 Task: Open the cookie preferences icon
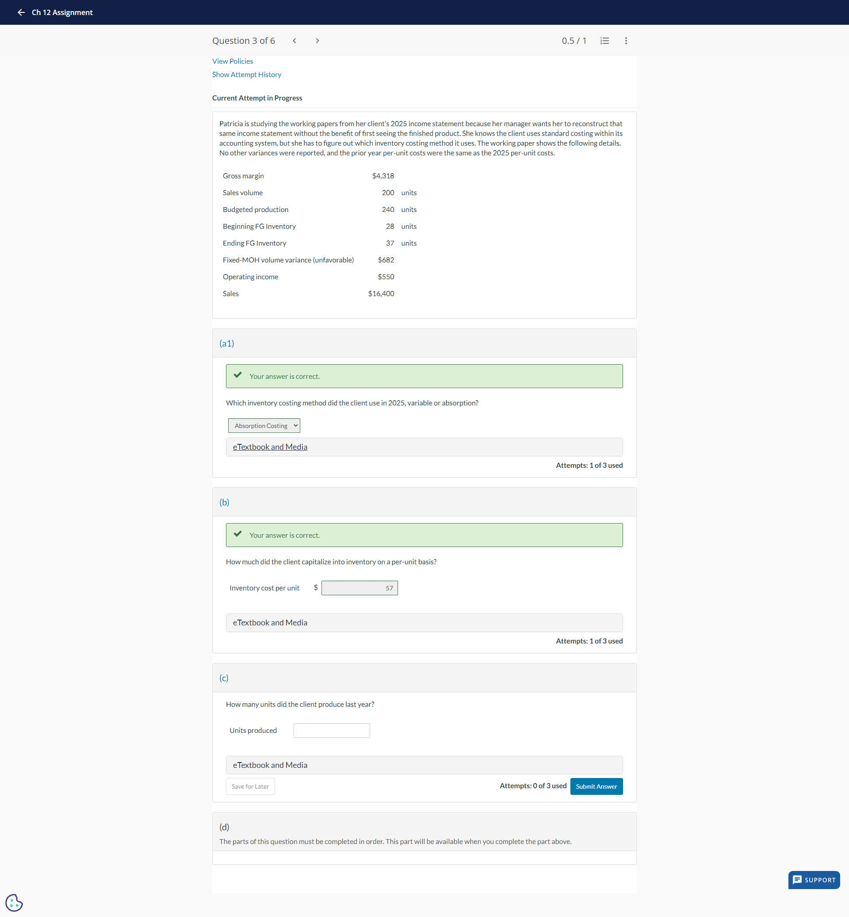point(14,902)
